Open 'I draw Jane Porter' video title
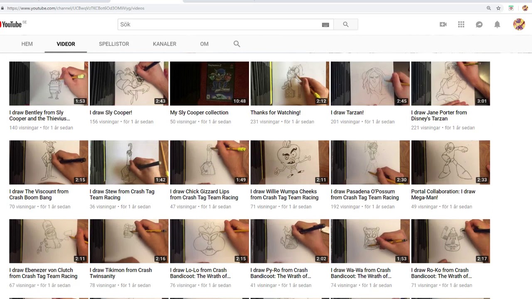Image resolution: width=532 pixels, height=299 pixels. (439, 115)
